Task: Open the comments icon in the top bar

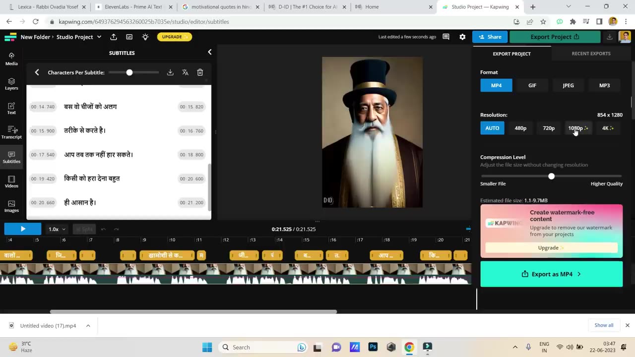Action: [x=446, y=37]
